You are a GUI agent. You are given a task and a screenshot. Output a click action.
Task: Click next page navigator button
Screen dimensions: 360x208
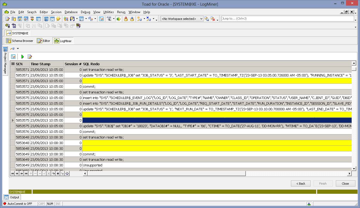coord(21,174)
